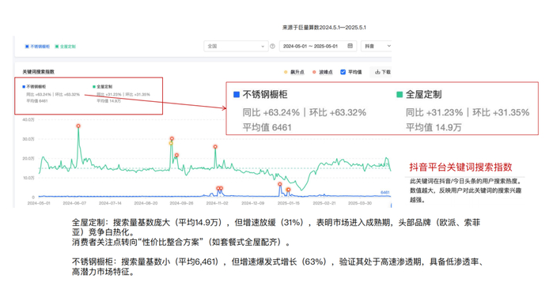Expand the 抖音 platform dropdown
The image size is (553, 305).
[377, 46]
